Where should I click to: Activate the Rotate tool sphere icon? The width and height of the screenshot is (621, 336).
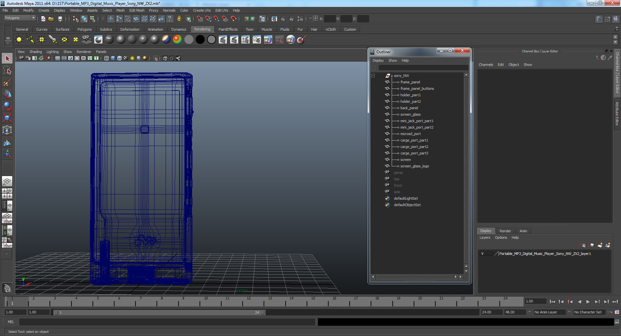point(7,106)
